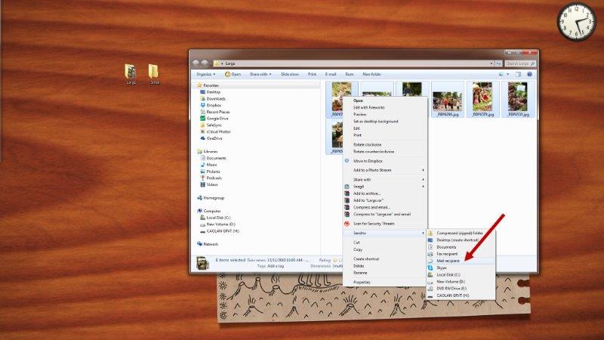This screenshot has width=604, height=340.
Task: Click the New folder button
Action: click(371, 74)
